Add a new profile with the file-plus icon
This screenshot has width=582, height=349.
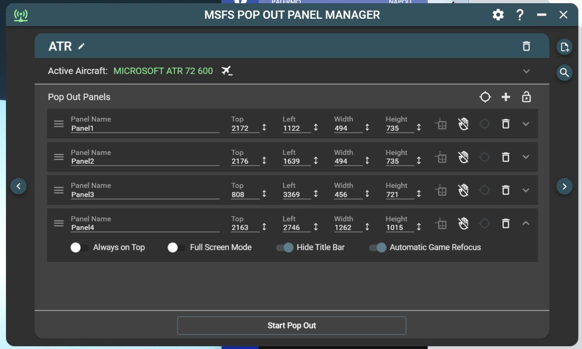click(565, 47)
